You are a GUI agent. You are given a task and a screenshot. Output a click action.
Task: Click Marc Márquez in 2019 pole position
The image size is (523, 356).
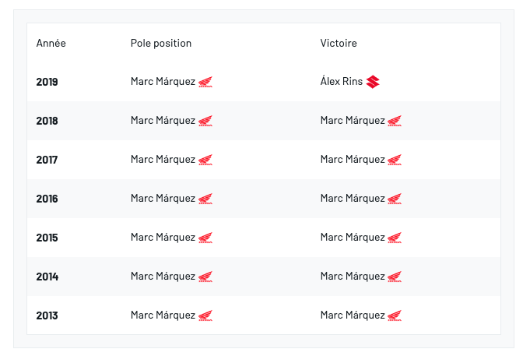[x=163, y=82]
